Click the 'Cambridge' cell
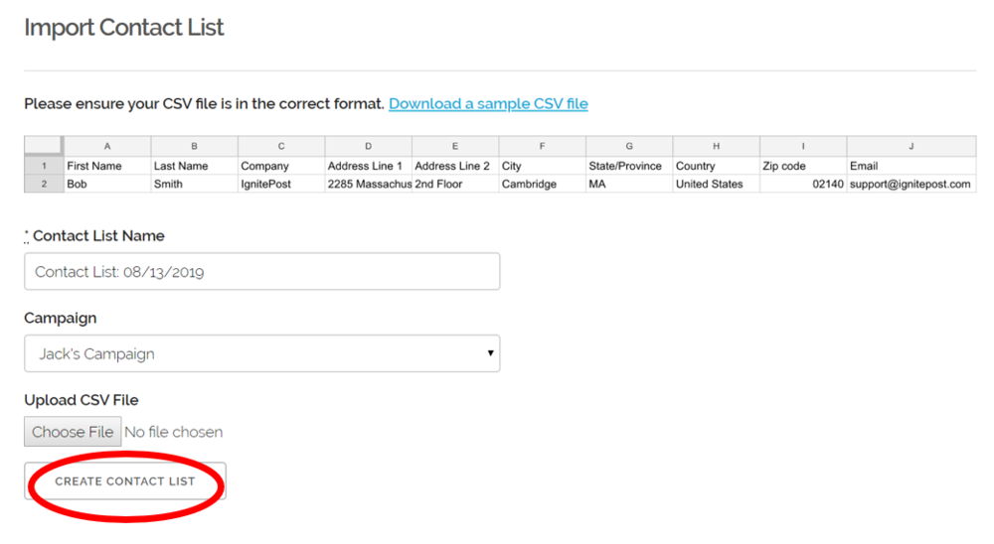The width and height of the screenshot is (994, 544). [542, 185]
